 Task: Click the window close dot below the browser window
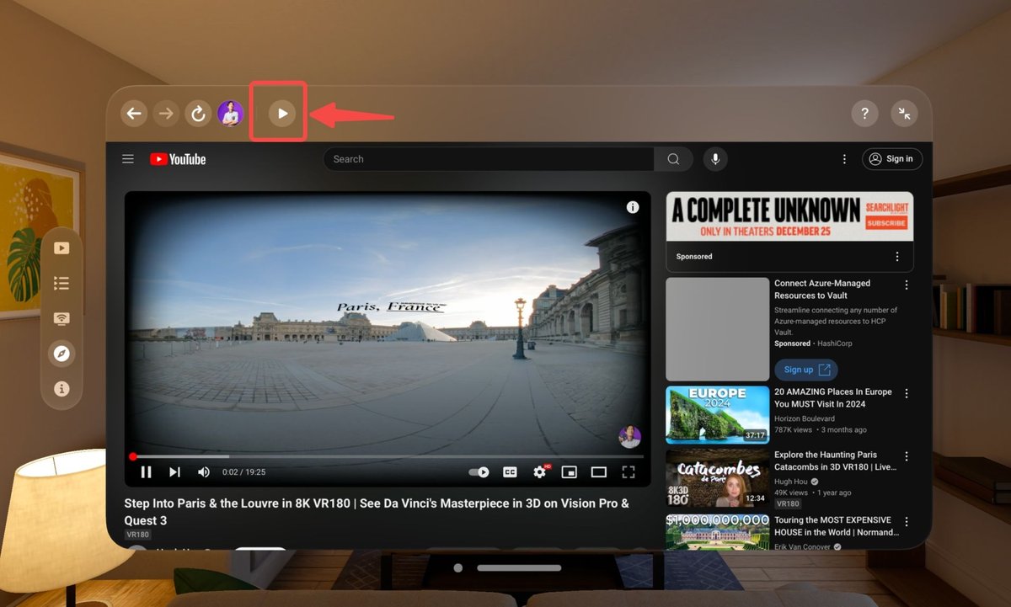click(458, 568)
